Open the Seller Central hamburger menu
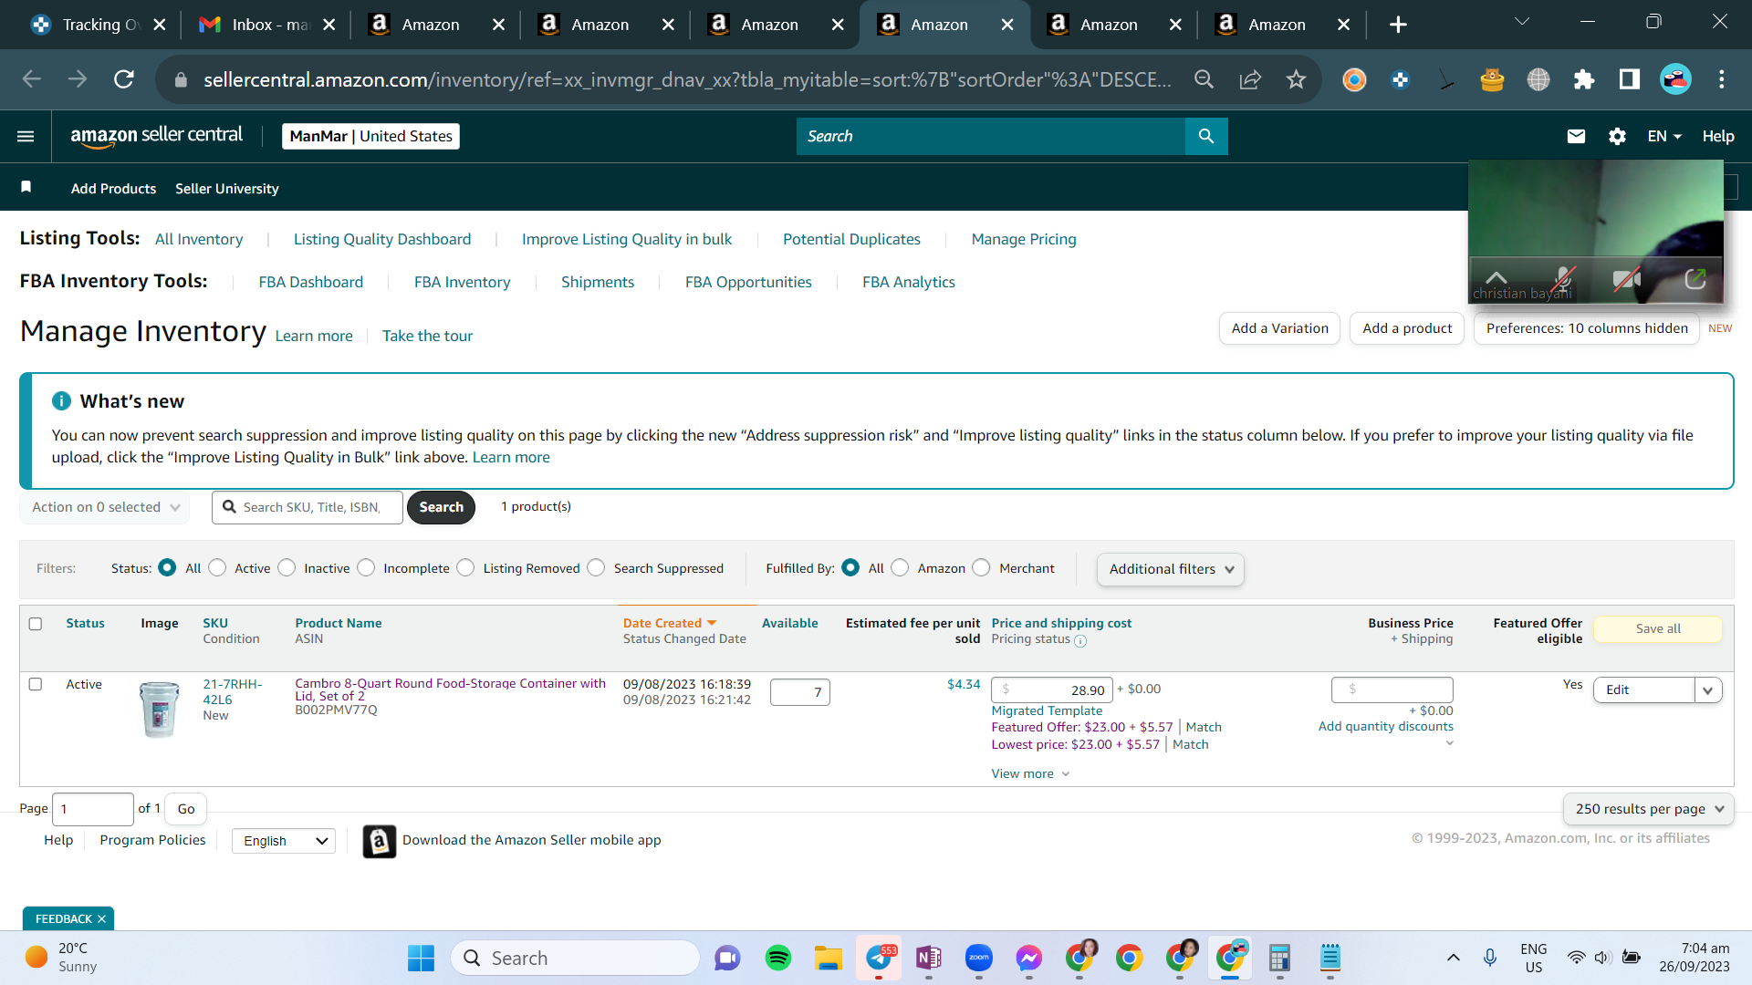The height and width of the screenshot is (985, 1752). pos(26,136)
